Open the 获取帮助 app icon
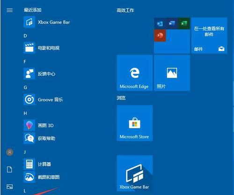Screen dimensions: 234x195 pyautogui.click(x=29, y=138)
